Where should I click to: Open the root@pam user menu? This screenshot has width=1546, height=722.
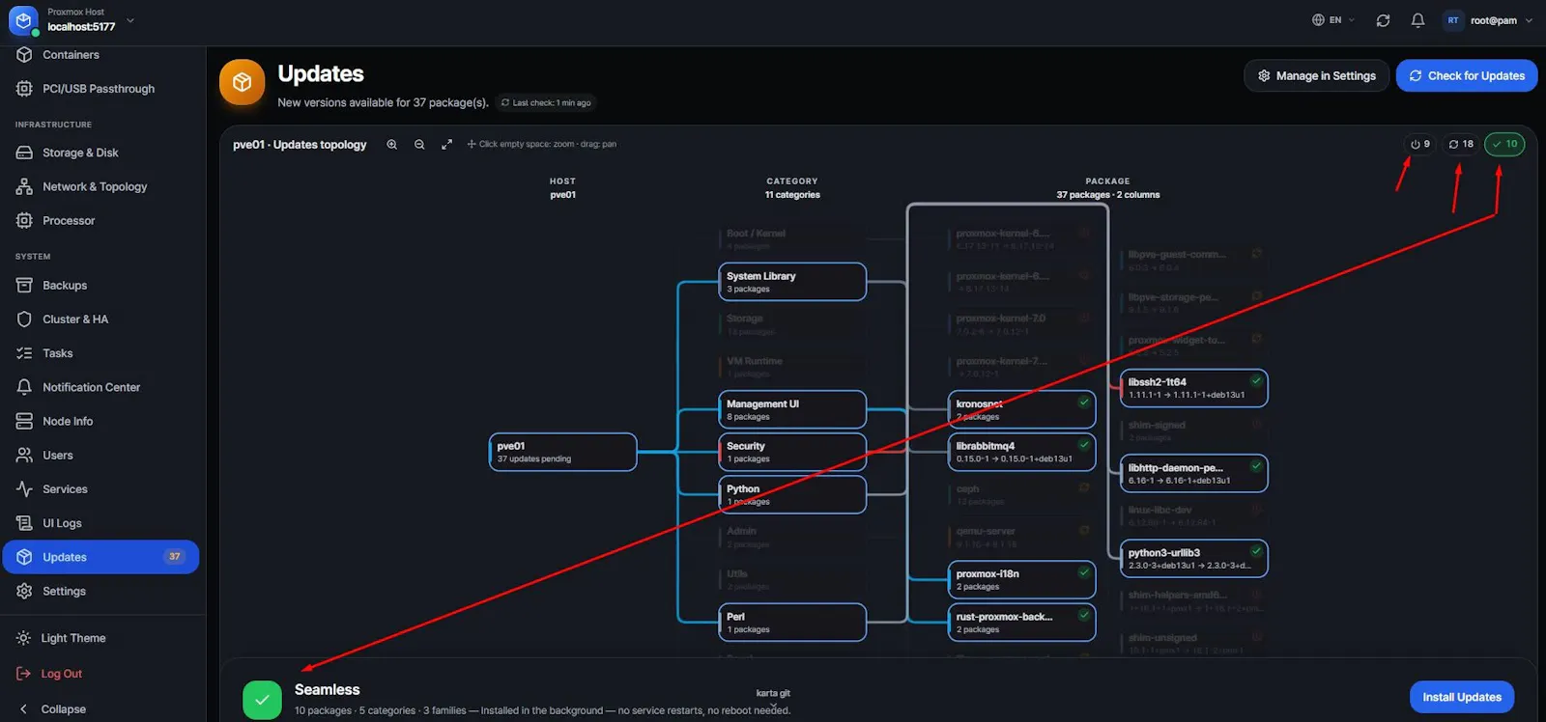tap(1488, 20)
